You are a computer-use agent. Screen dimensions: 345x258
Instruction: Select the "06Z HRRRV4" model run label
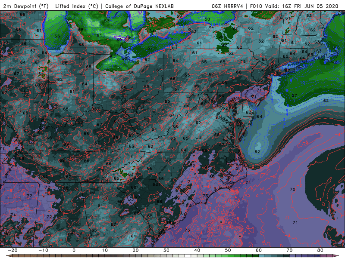pyautogui.click(x=227, y=6)
